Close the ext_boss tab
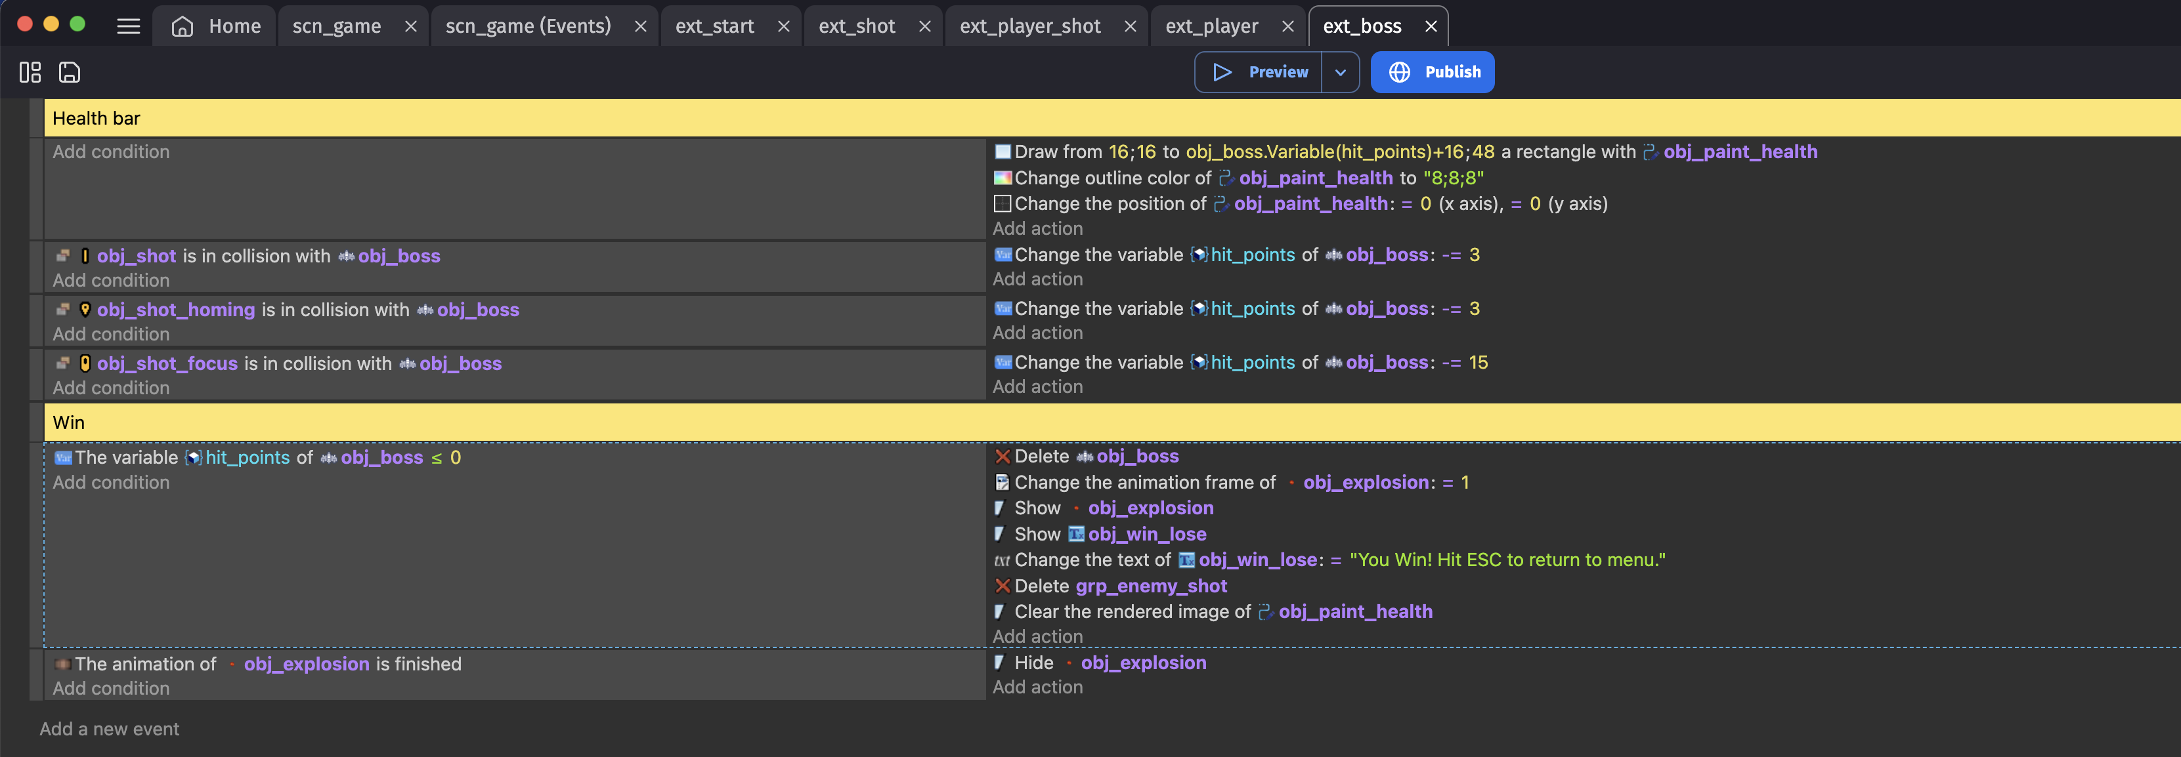2181x757 pixels. pyautogui.click(x=1431, y=26)
